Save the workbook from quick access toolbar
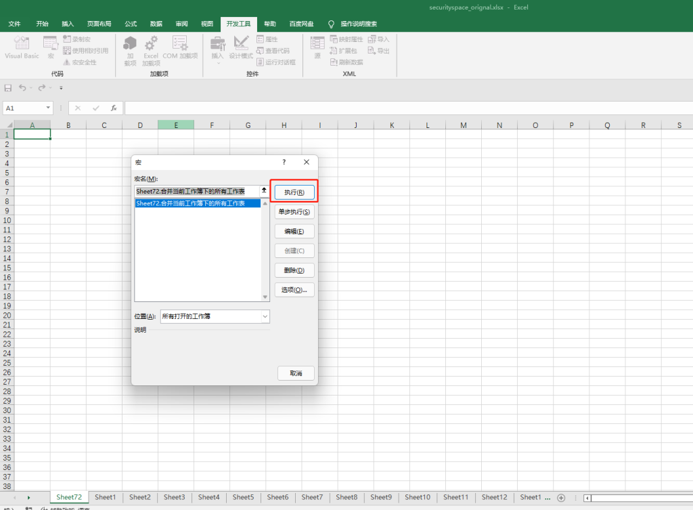This screenshot has height=510, width=693. (8, 88)
